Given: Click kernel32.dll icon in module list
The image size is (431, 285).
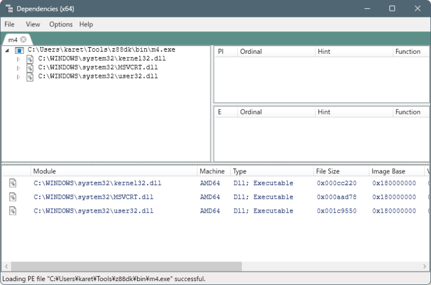Looking at the screenshot, I should pos(13,183).
